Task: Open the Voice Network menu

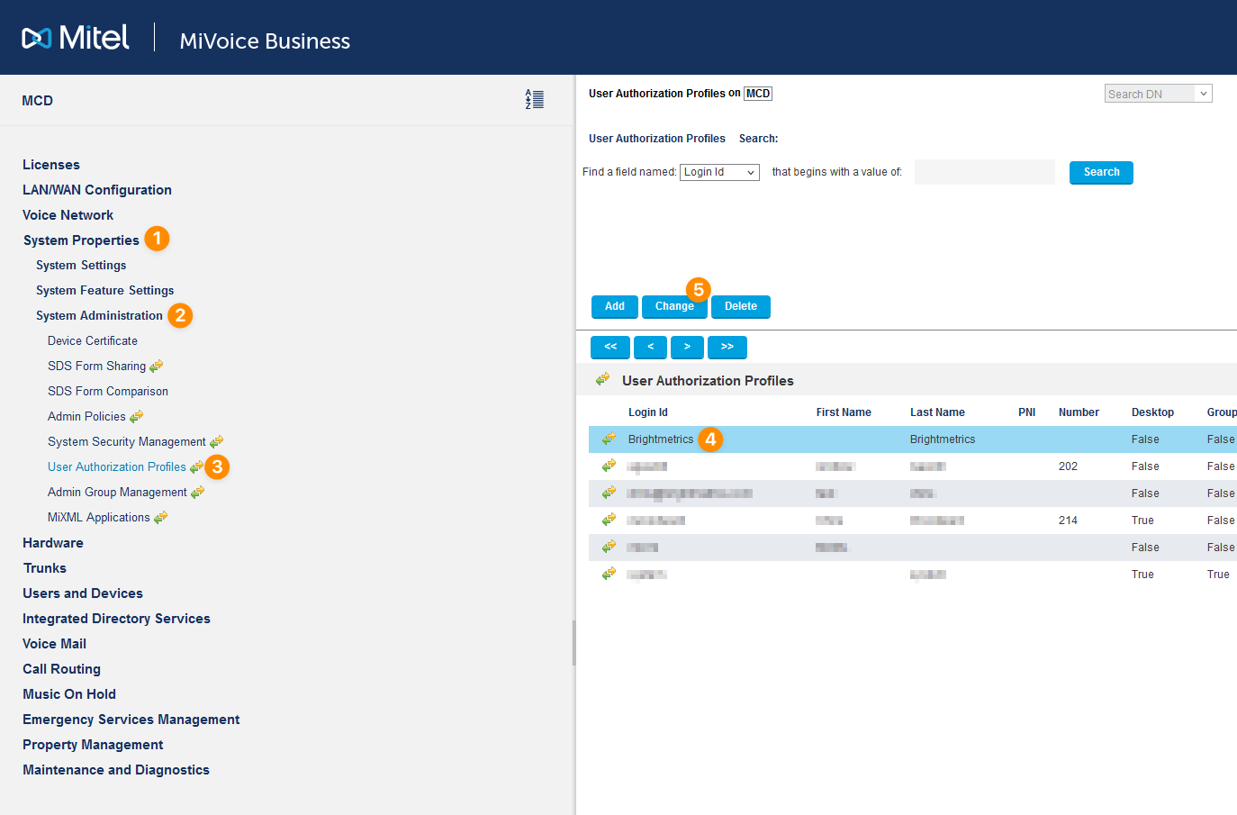Action: [x=68, y=215]
